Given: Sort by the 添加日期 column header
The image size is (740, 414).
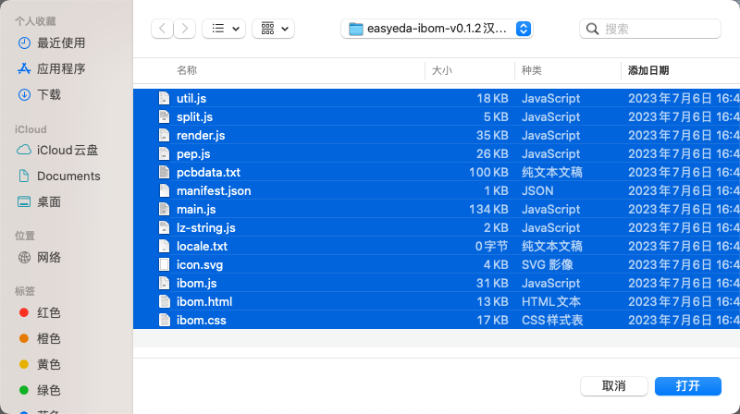Looking at the screenshot, I should [x=648, y=71].
